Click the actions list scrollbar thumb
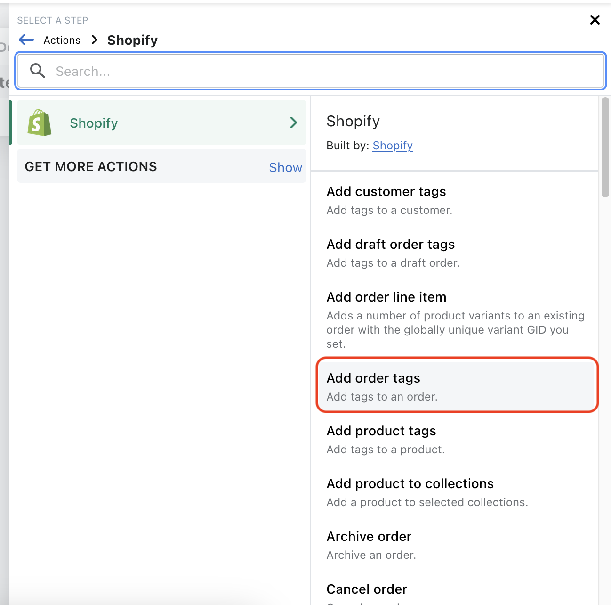This screenshot has height=605, width=611. [605, 147]
